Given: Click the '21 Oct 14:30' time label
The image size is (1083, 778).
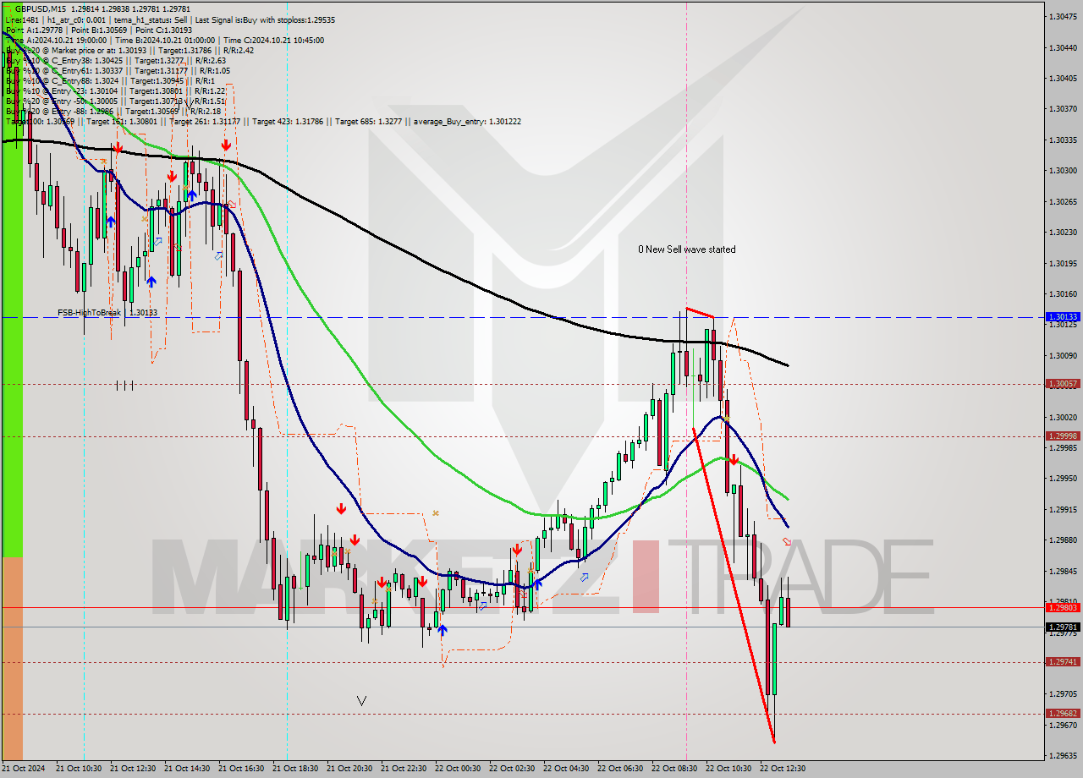Looking at the screenshot, I should click(187, 769).
